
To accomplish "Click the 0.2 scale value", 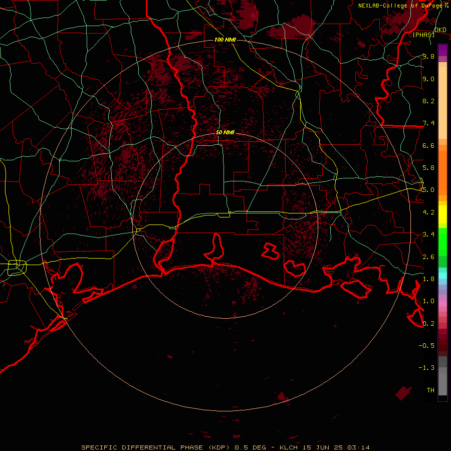I will (428, 324).
